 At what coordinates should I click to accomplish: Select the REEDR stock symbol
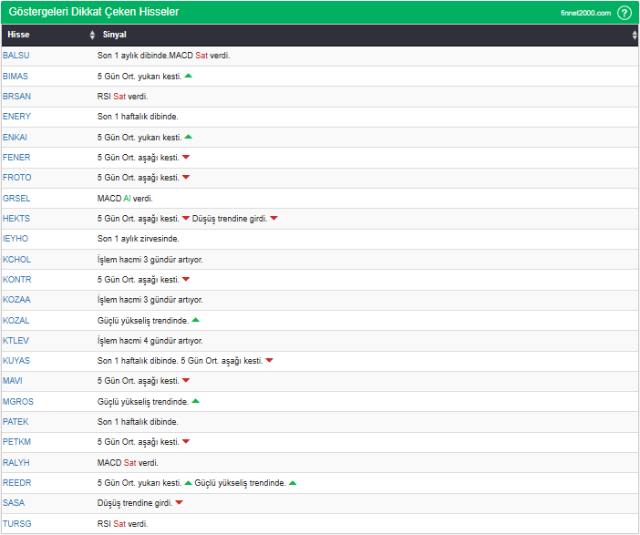pos(17,483)
